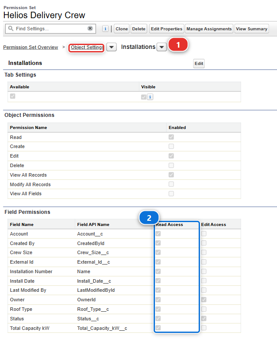Expand the Installations object dropdown arrow

tap(161, 47)
